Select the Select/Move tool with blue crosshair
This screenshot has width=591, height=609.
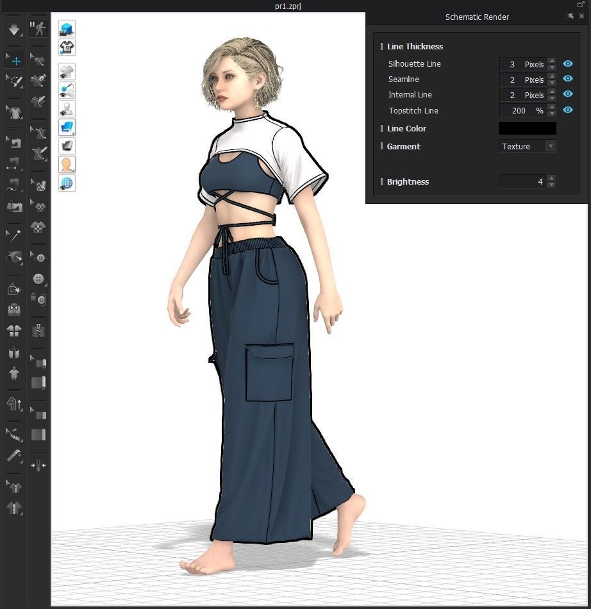tap(15, 61)
